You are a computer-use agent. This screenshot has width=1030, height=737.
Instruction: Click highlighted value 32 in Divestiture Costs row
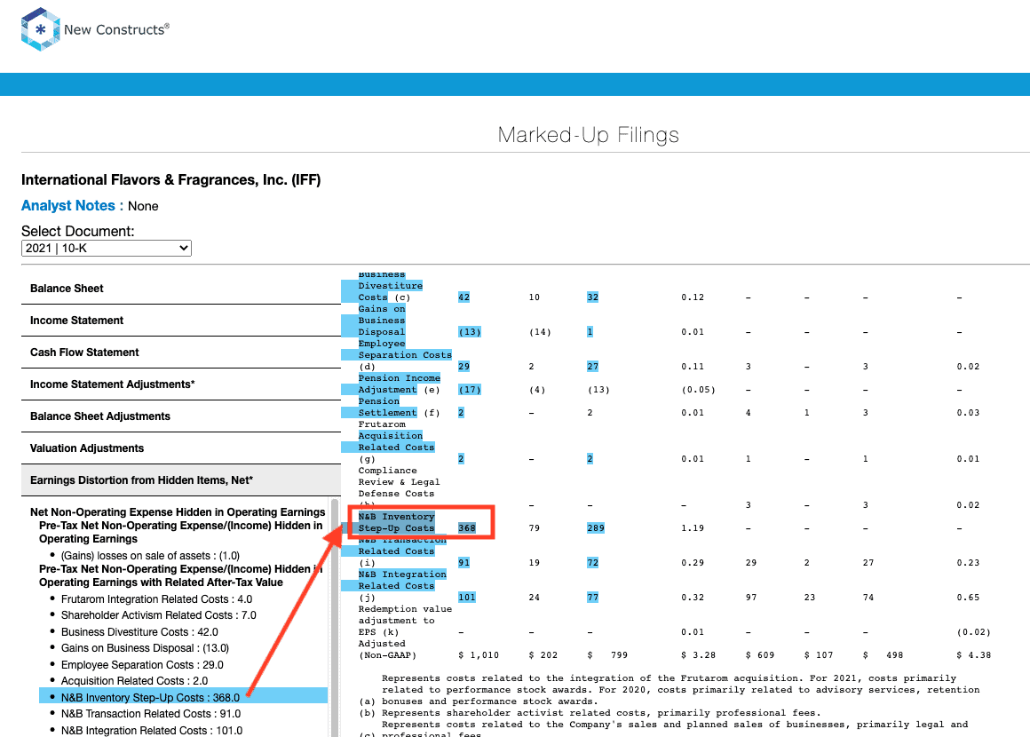(x=592, y=297)
